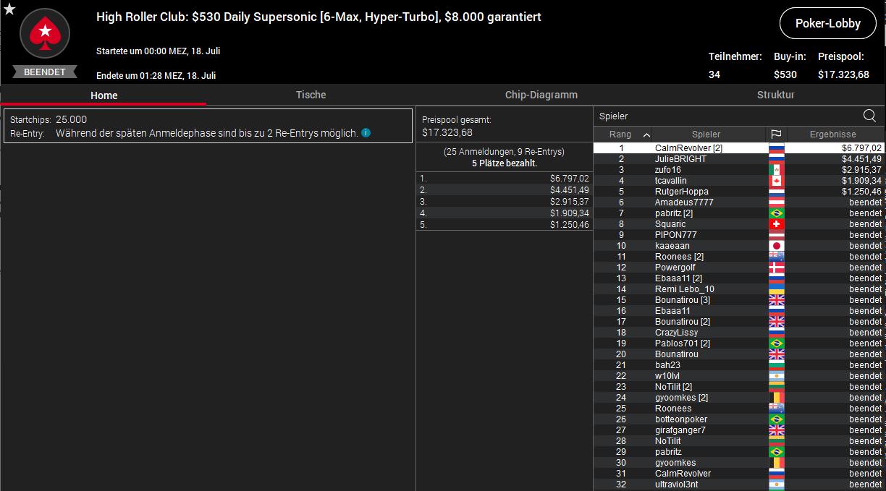Click the BEENDET status badge

click(45, 72)
